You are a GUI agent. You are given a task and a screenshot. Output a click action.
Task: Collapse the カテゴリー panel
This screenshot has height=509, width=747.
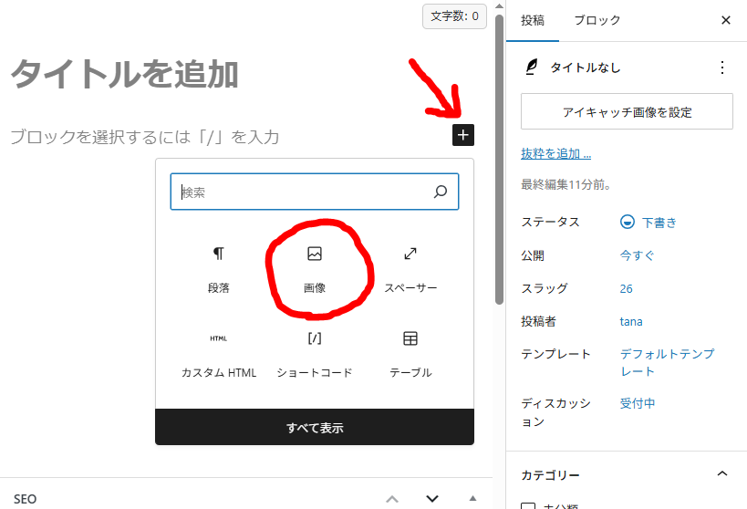tap(722, 474)
